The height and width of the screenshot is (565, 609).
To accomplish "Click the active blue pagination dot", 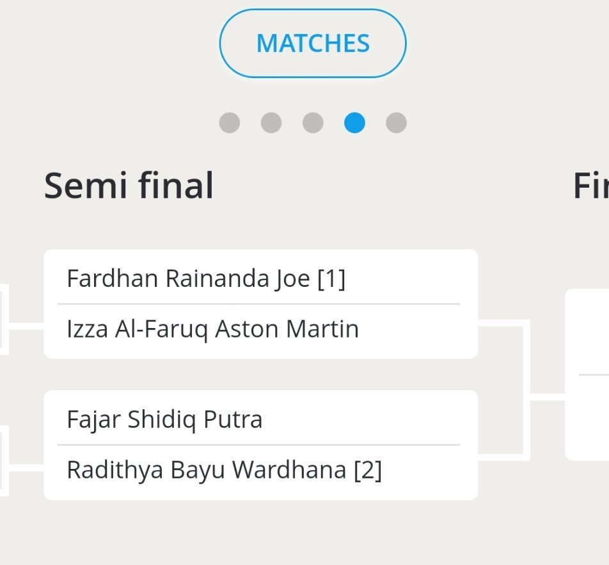I will click(354, 122).
